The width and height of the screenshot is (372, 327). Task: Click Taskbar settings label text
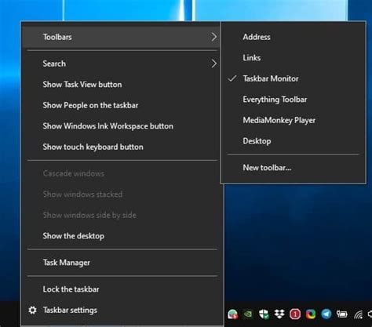(x=70, y=311)
